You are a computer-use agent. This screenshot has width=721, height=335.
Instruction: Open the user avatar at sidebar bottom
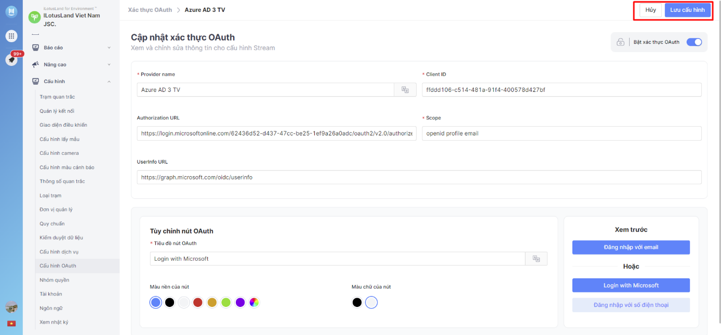point(11,307)
